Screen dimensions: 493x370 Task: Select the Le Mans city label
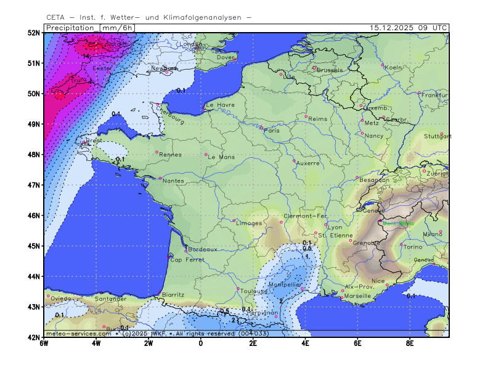[221, 157]
